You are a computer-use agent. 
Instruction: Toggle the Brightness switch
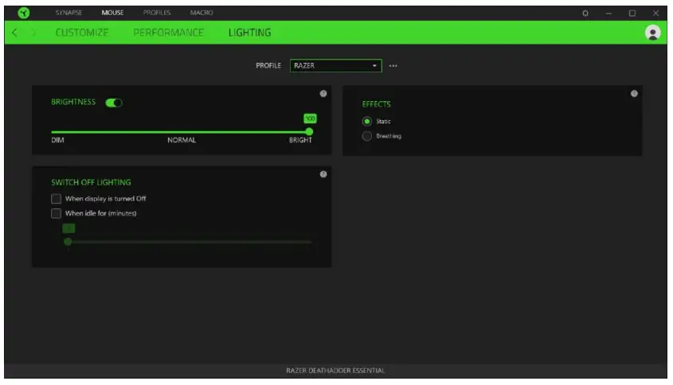click(114, 103)
